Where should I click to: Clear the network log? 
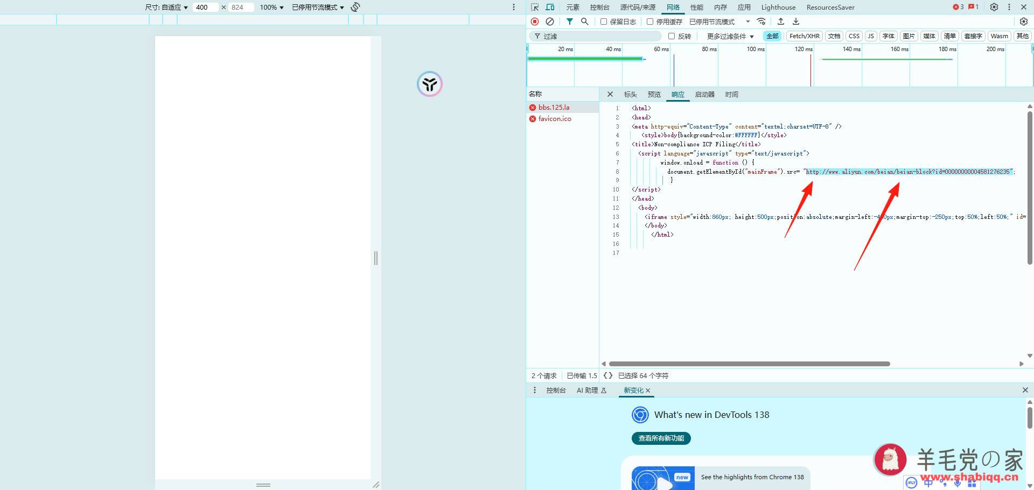pos(549,22)
